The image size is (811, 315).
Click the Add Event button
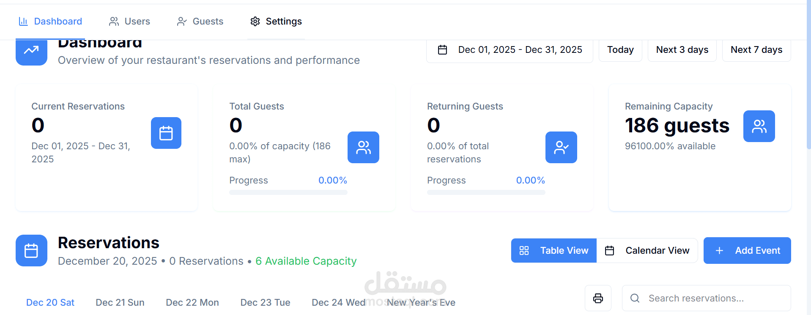point(747,250)
